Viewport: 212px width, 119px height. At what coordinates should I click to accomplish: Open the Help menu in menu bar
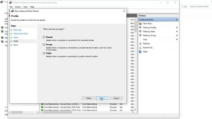tap(32, 7)
